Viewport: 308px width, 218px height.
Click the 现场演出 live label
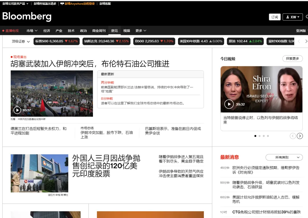[x=19, y=57]
